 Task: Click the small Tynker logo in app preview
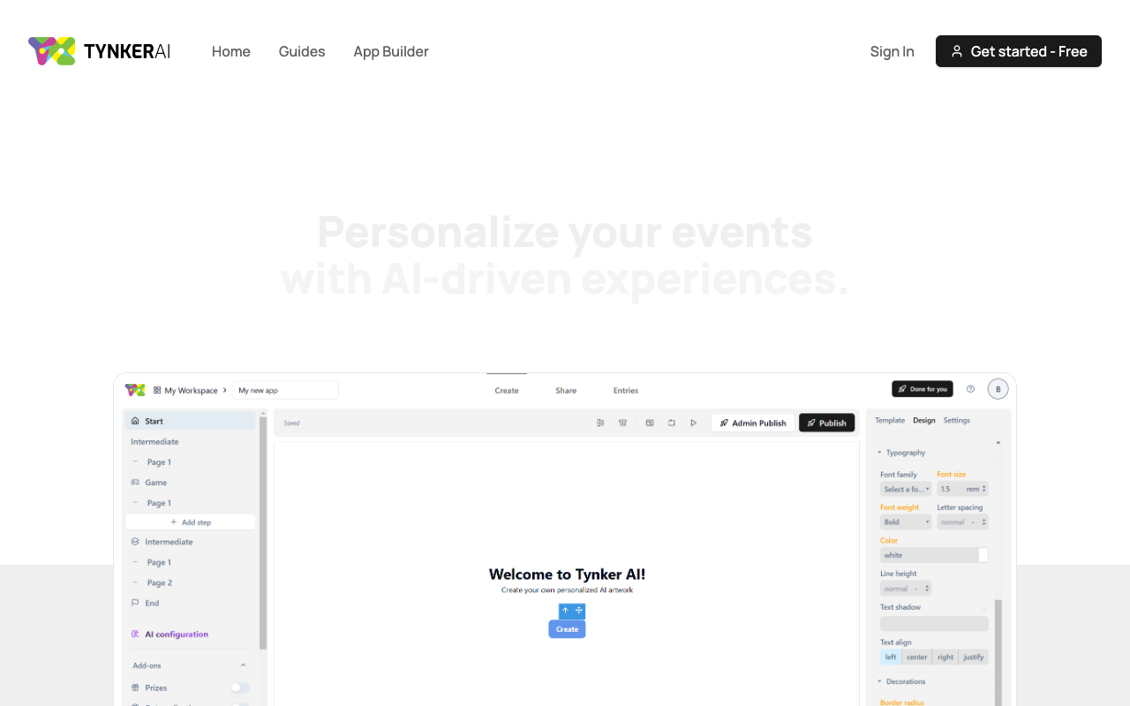point(135,390)
